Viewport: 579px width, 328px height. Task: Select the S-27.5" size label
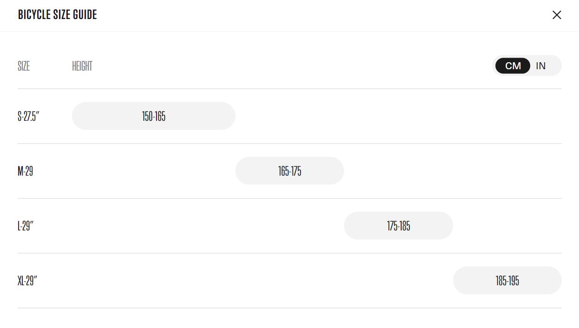pos(29,116)
